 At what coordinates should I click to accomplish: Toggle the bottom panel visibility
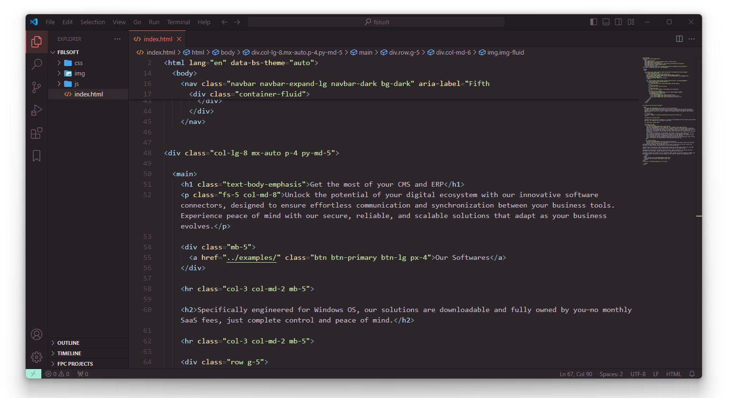(x=606, y=22)
